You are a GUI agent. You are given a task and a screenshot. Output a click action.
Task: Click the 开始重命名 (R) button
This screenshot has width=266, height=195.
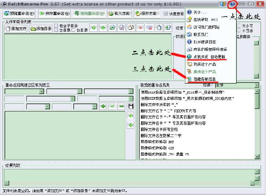click(55, 14)
